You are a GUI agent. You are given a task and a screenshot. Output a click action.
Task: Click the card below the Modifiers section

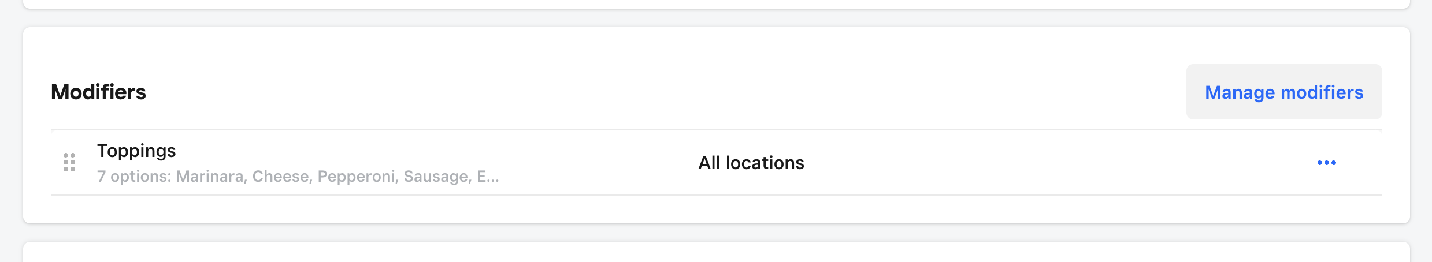pyautogui.click(x=717, y=254)
